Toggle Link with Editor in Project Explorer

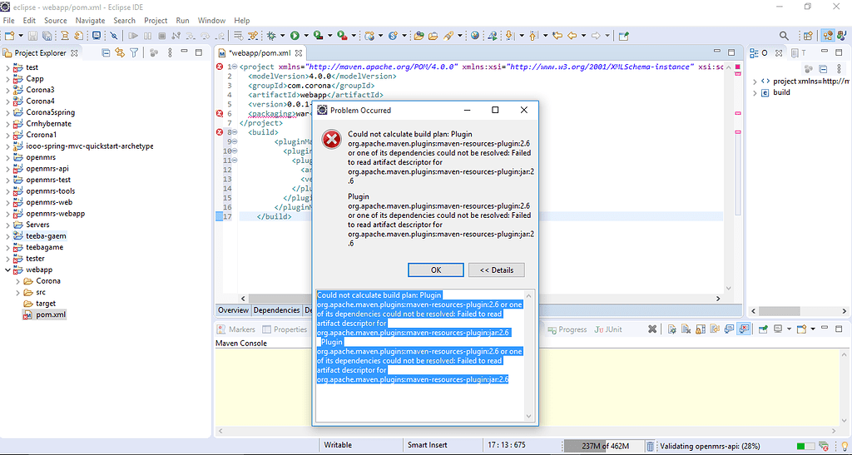point(120,53)
